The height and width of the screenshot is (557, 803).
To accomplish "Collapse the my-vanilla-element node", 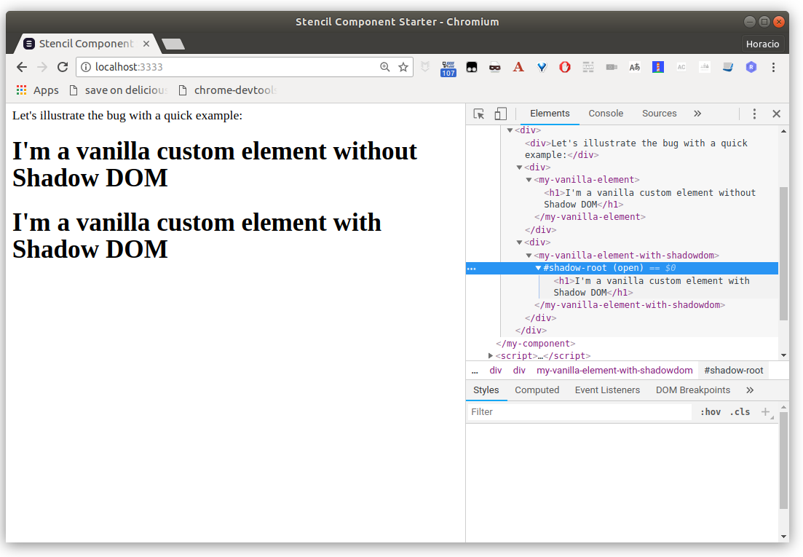I will pyautogui.click(x=529, y=181).
